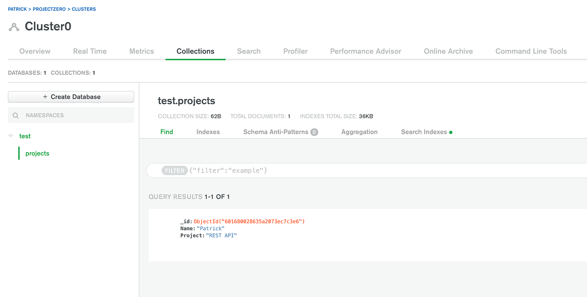
Task: Open the CLUSTERS breadcrumb link
Action: [x=83, y=9]
